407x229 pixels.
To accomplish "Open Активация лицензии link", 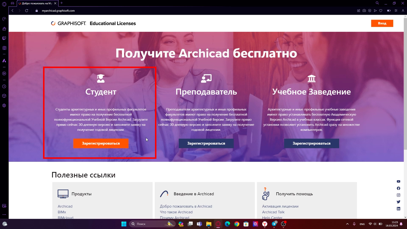I will [x=280, y=206].
